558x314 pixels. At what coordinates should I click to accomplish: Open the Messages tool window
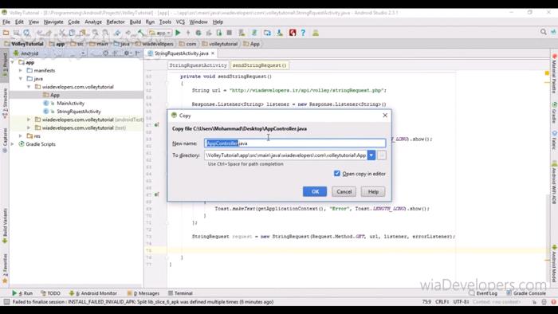143,293
